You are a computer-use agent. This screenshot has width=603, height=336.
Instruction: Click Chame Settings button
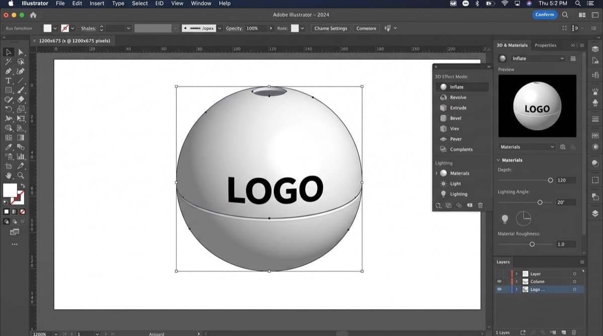click(x=331, y=29)
